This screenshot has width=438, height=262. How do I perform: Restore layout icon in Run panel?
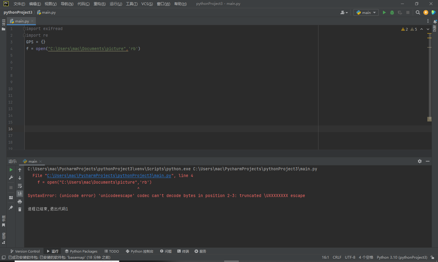pyautogui.click(x=11, y=198)
